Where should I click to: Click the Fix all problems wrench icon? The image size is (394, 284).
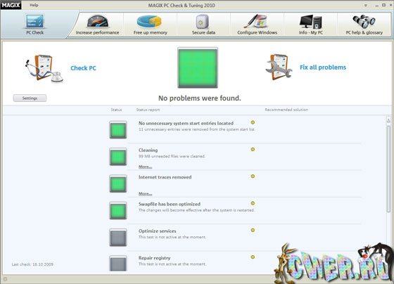[x=279, y=67]
